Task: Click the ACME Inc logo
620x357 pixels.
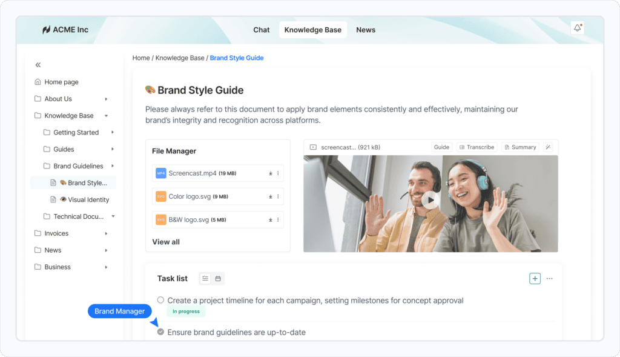Action: point(65,30)
